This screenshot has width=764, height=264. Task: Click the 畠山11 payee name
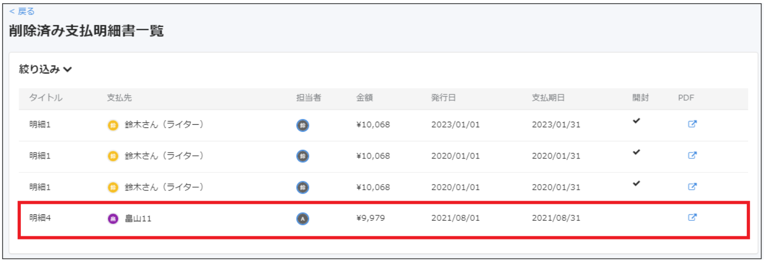click(138, 218)
